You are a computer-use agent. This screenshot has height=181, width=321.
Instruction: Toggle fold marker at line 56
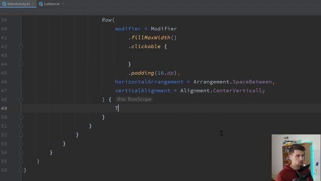21,170
